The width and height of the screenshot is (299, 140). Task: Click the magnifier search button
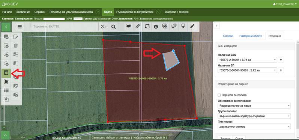tap(113, 27)
